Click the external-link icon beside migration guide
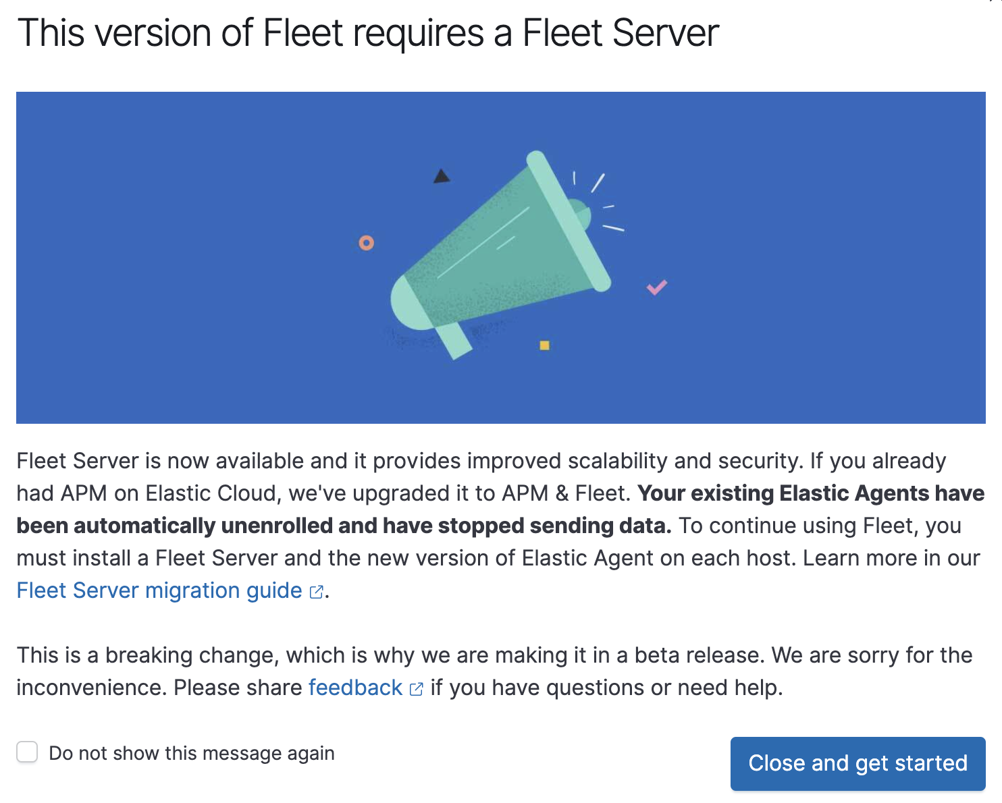 [316, 592]
